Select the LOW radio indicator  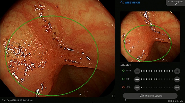tap(123, 87)
